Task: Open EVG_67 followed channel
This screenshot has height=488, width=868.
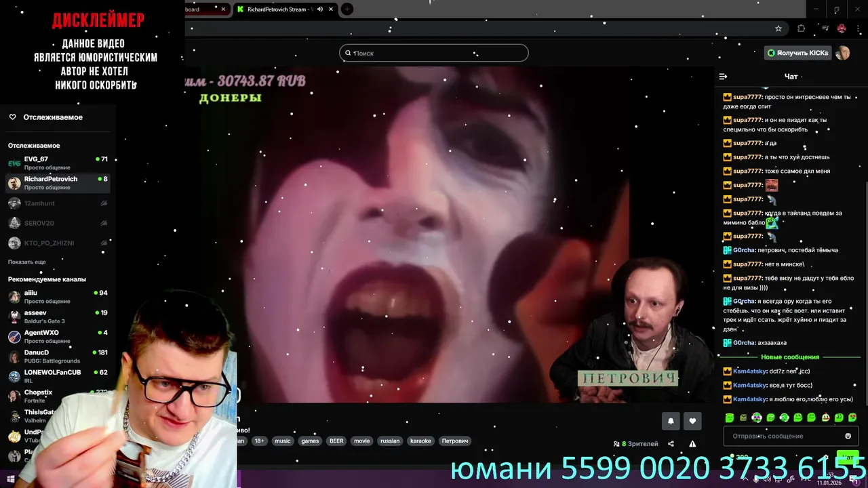Action: click(58, 163)
